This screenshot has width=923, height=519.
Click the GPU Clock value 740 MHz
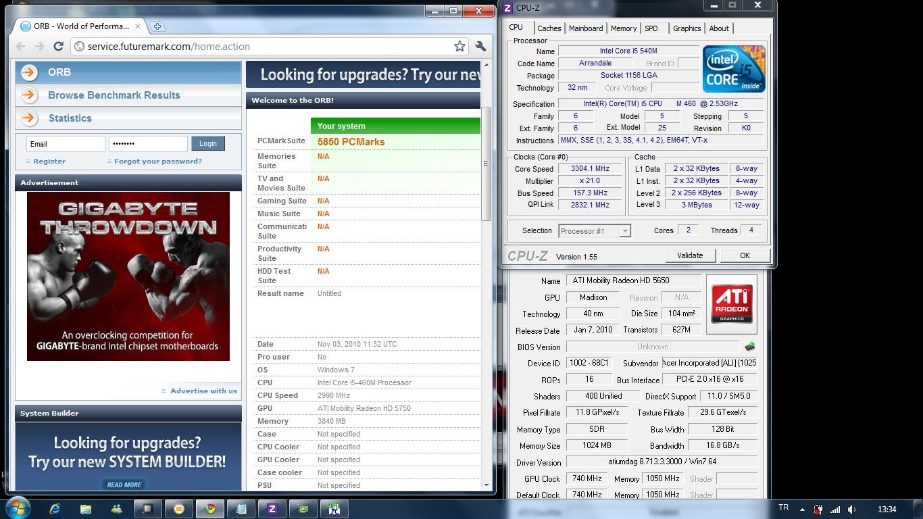(587, 478)
